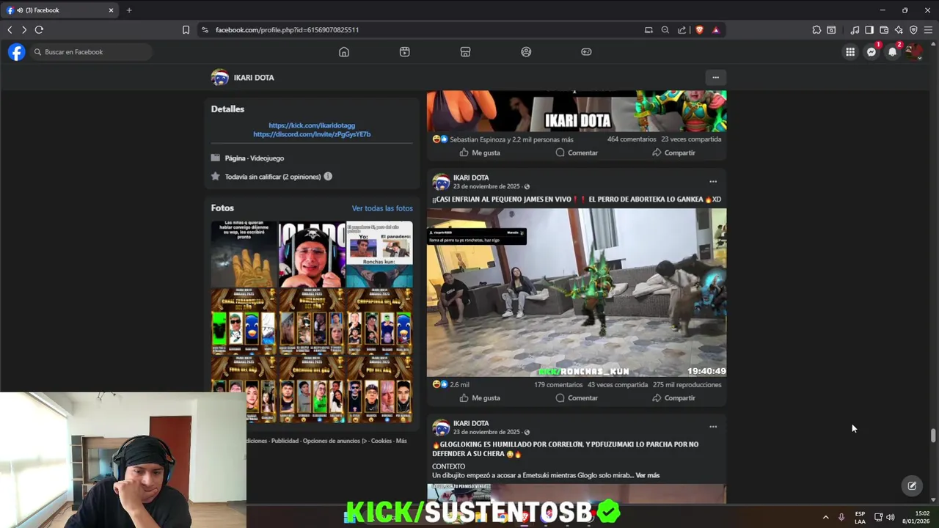Open the notifications bell
The image size is (939, 528).
click(892, 52)
